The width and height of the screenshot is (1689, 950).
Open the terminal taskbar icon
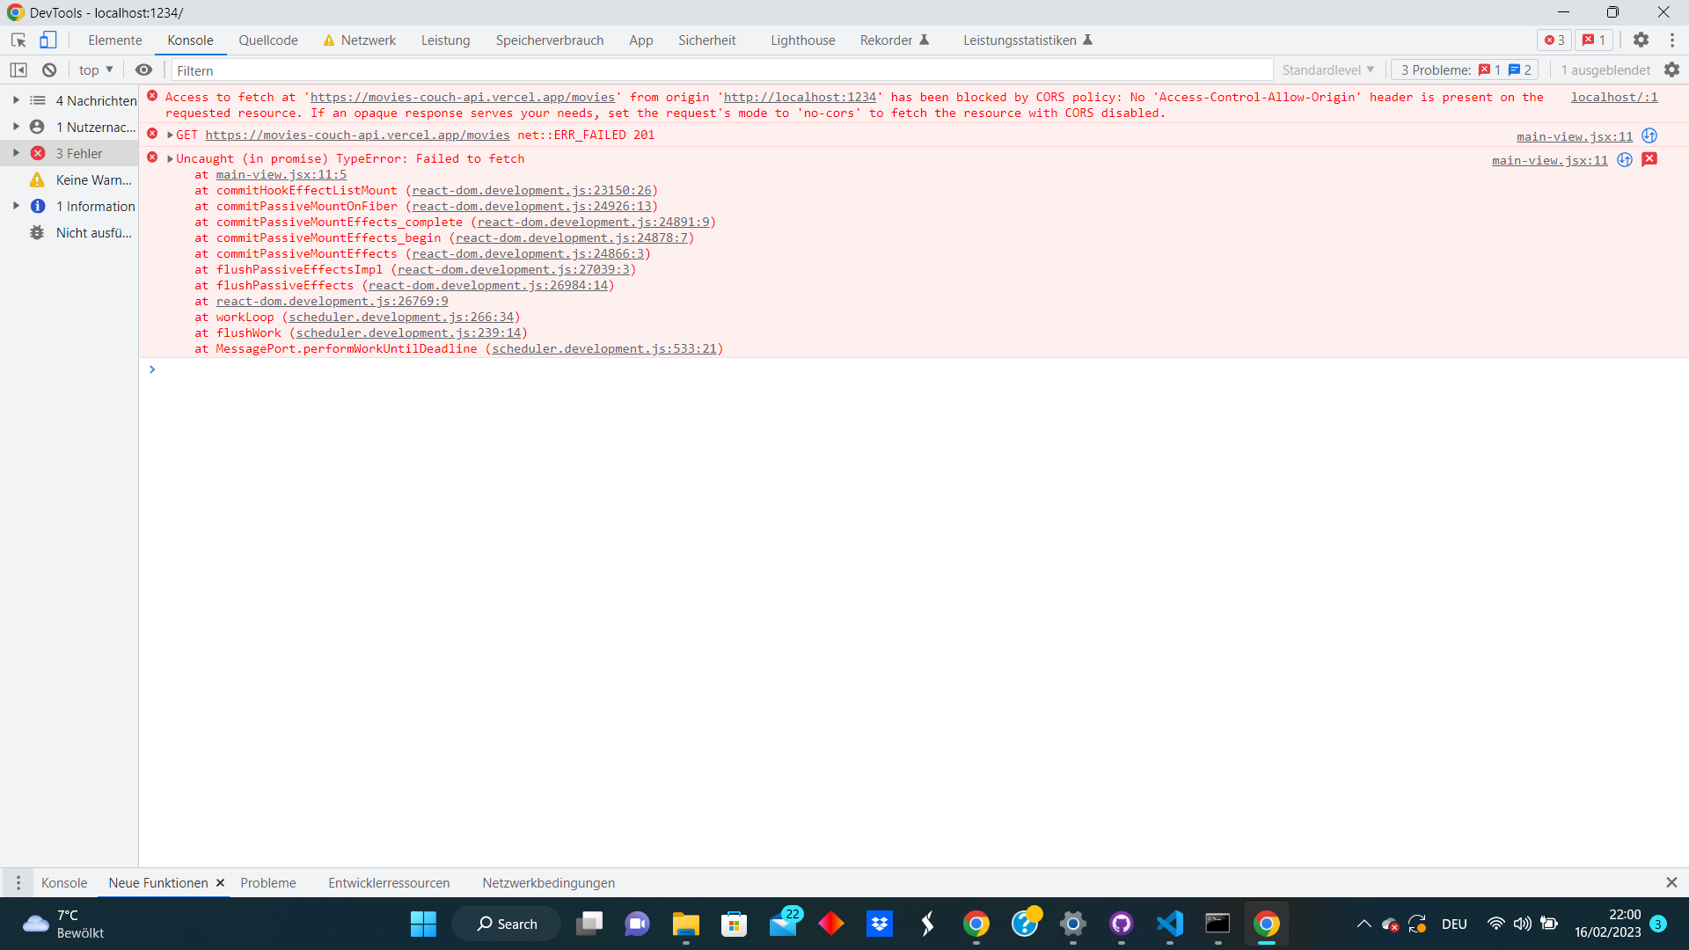[x=1218, y=924]
